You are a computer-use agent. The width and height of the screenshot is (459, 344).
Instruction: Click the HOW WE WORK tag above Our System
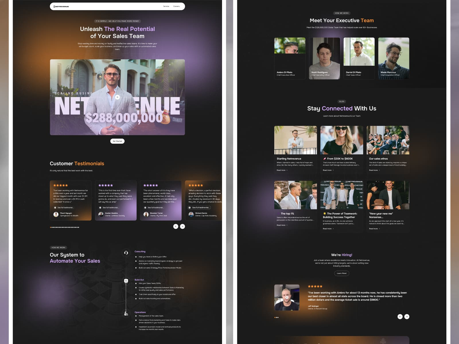(x=59, y=247)
